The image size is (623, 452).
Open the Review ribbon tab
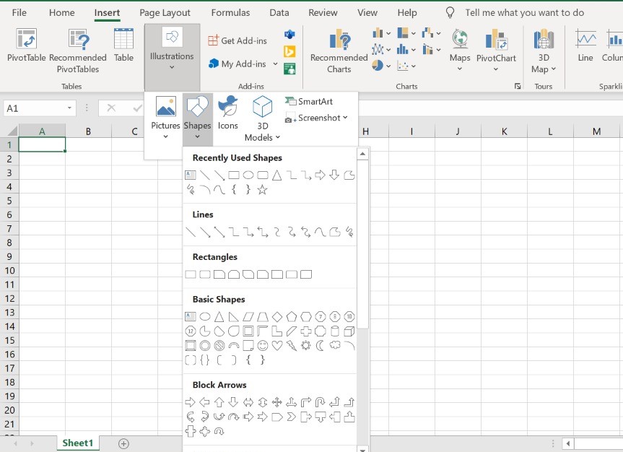[x=323, y=12]
